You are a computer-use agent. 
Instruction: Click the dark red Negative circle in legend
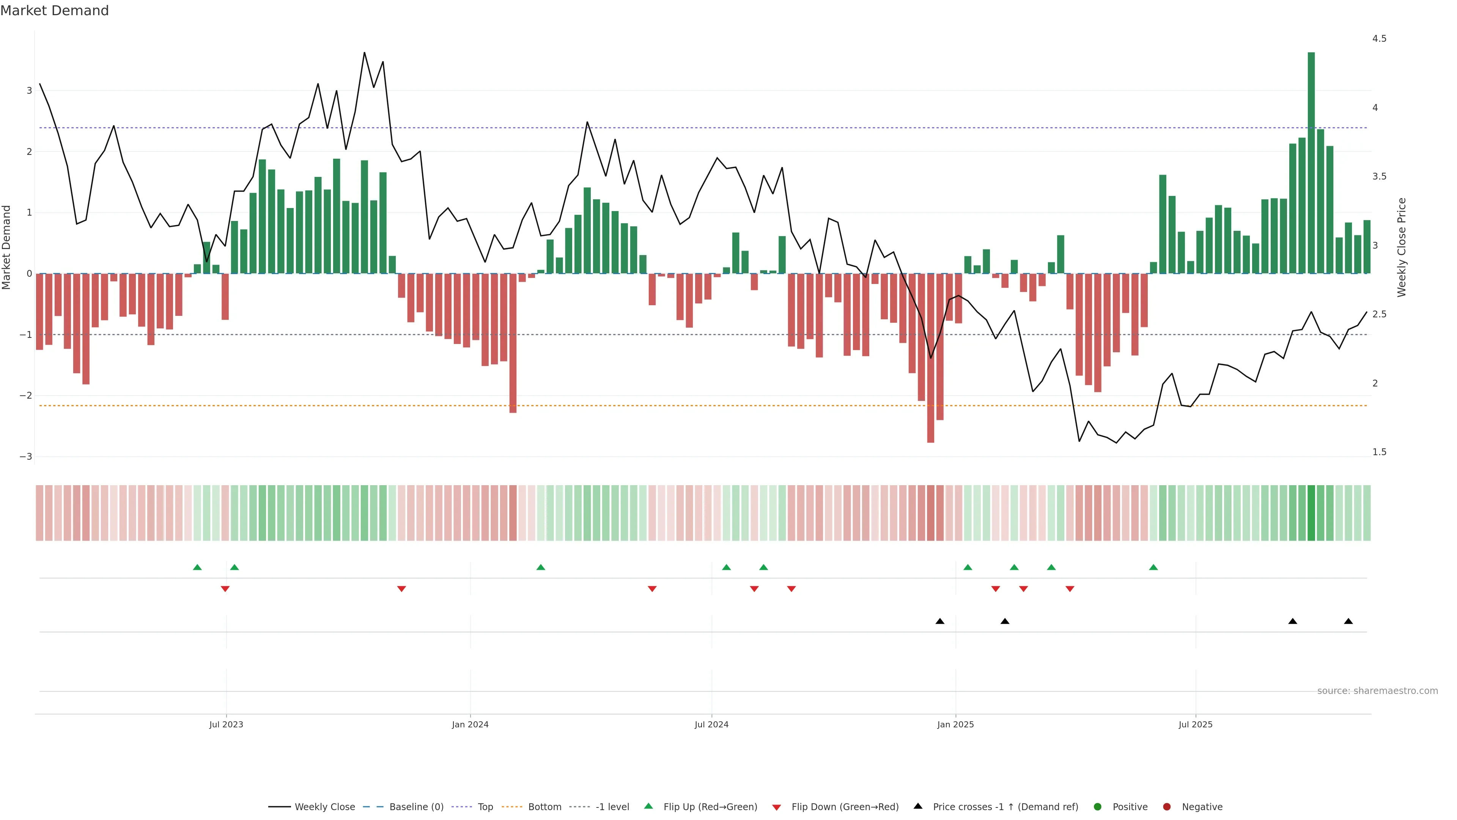[1166, 806]
